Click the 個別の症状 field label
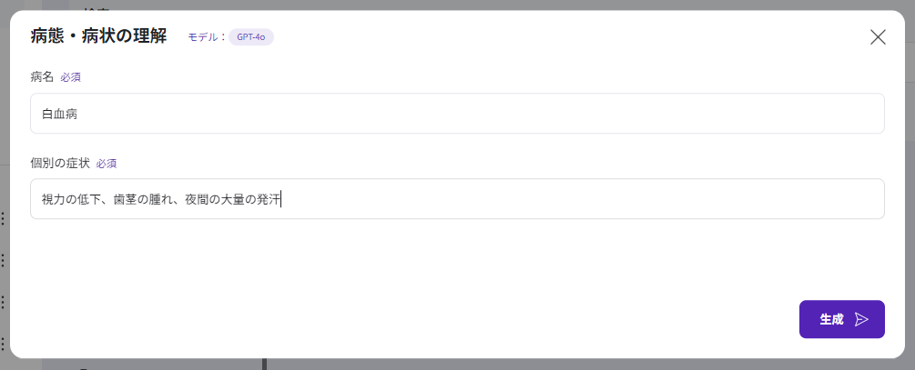Viewport: 915px width, 370px height. coord(60,164)
